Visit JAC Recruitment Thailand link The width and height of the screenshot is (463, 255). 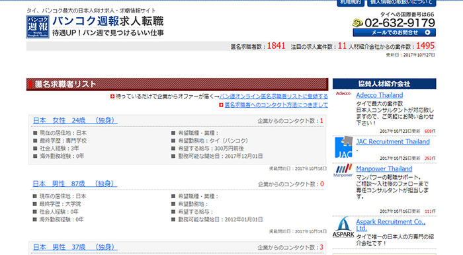pyautogui.click(x=393, y=141)
